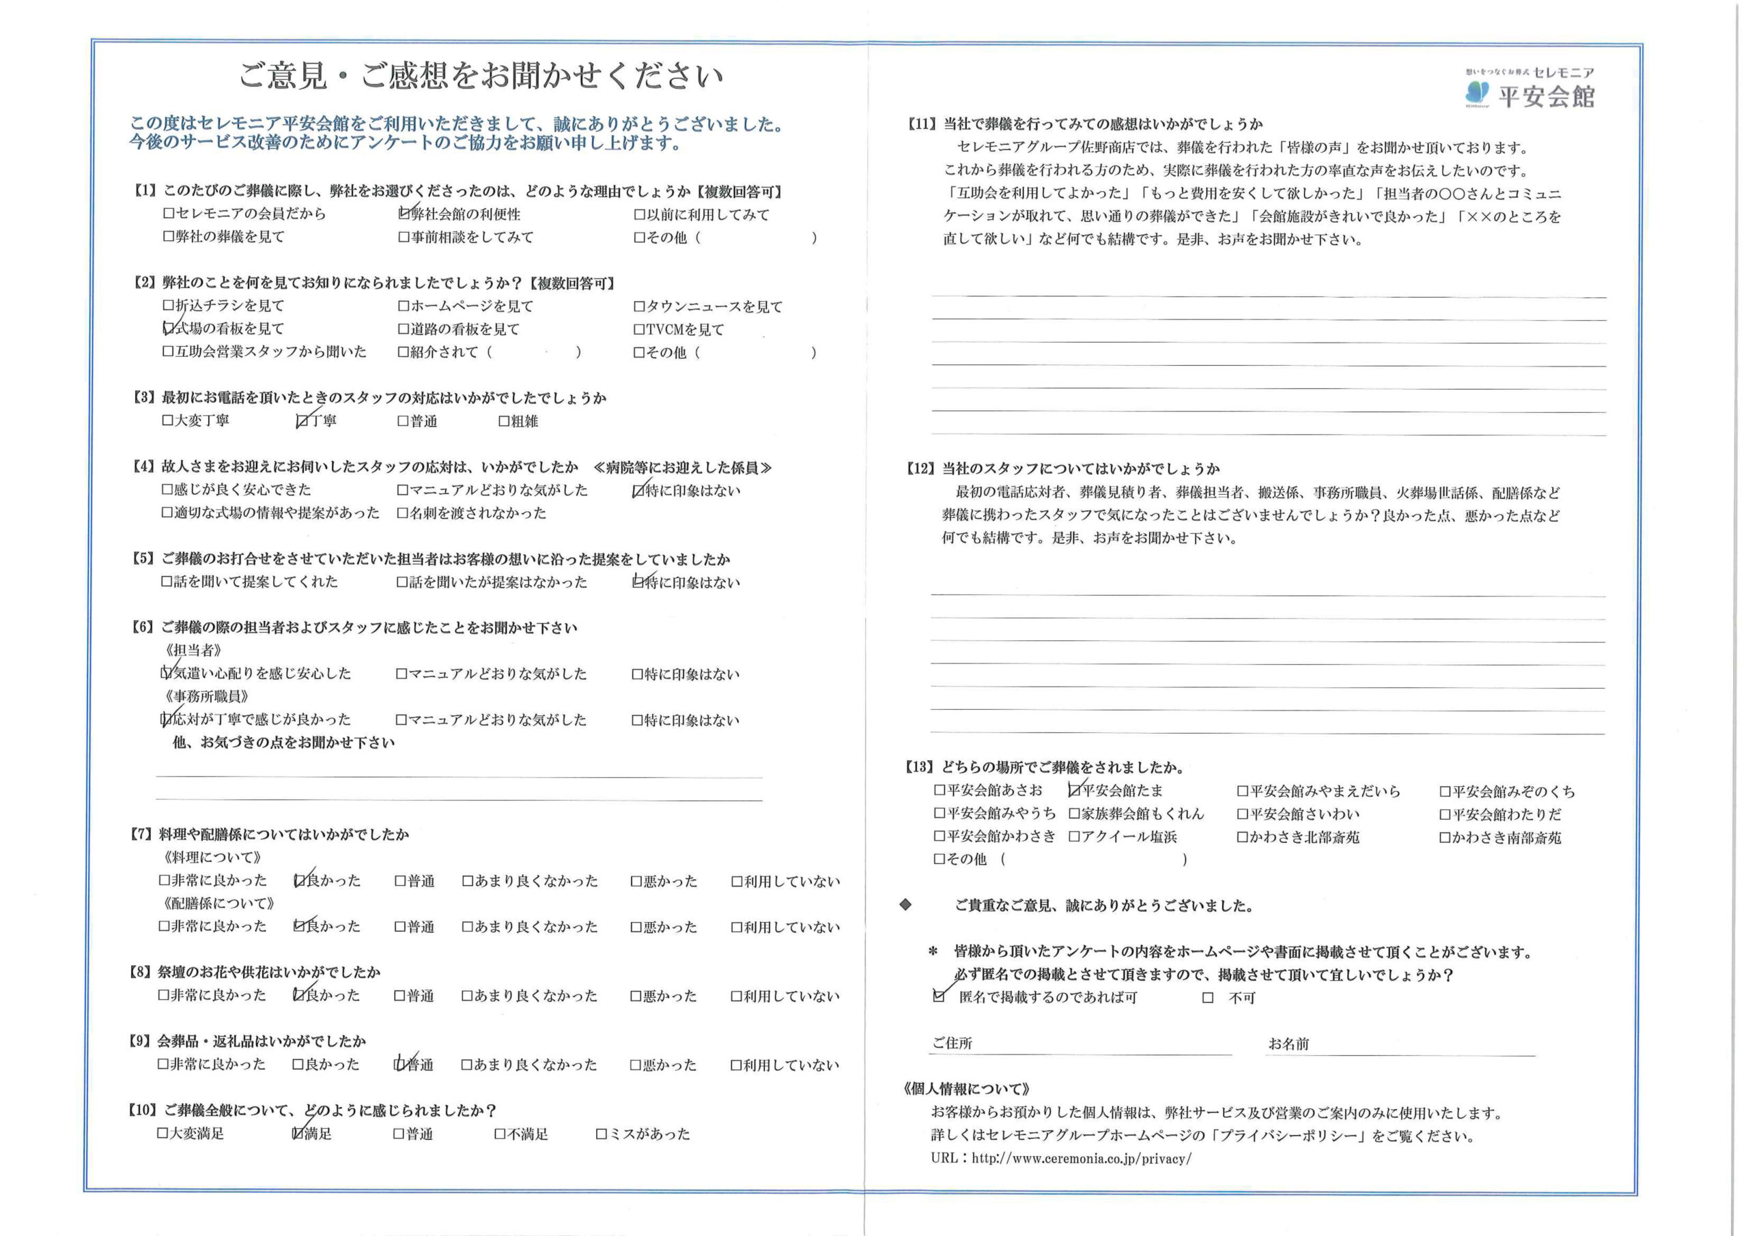Viewport: 1748px width, 1236px height.
Task: Click 《個人情報について》 heading
Action: tap(968, 1090)
